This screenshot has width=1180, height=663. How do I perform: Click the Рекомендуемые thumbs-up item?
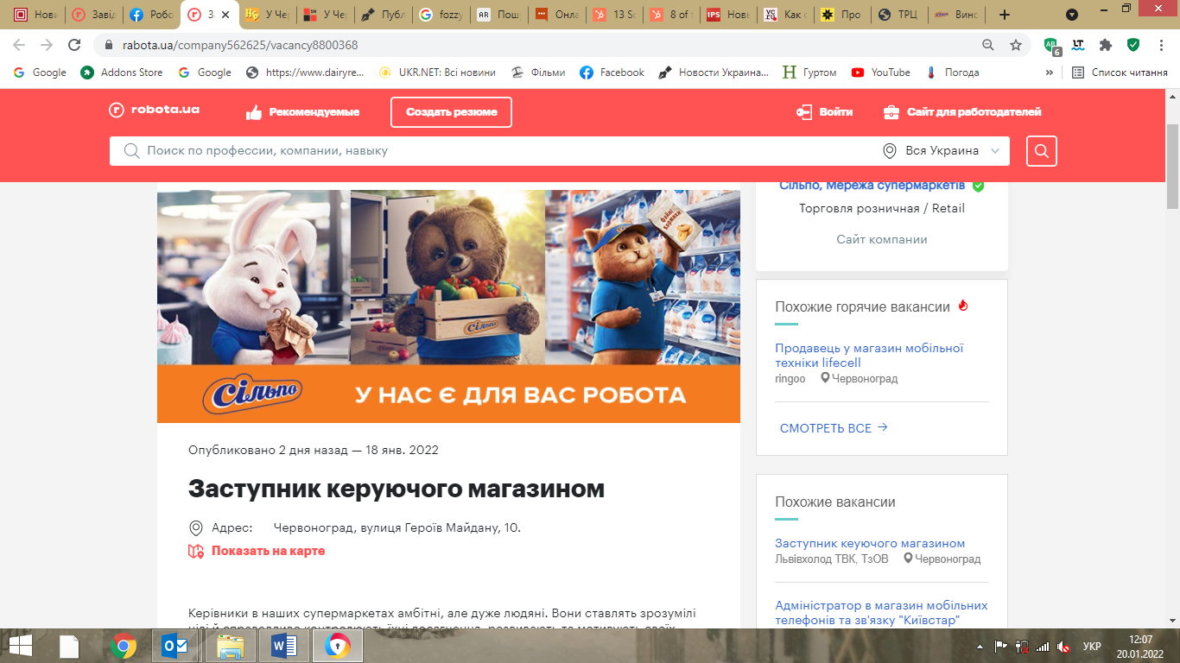(x=302, y=112)
